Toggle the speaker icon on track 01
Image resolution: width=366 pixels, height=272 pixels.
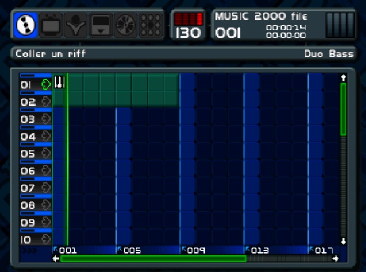click(46, 84)
